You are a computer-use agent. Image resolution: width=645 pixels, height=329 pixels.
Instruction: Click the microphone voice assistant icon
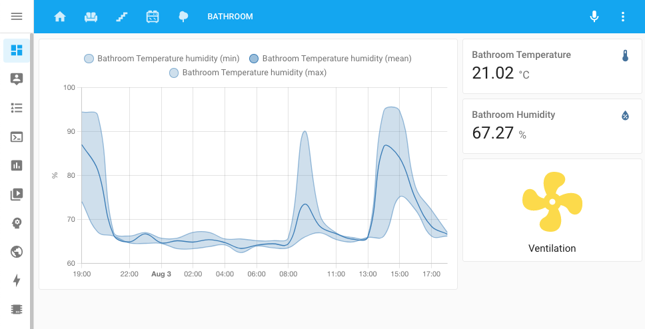click(594, 17)
